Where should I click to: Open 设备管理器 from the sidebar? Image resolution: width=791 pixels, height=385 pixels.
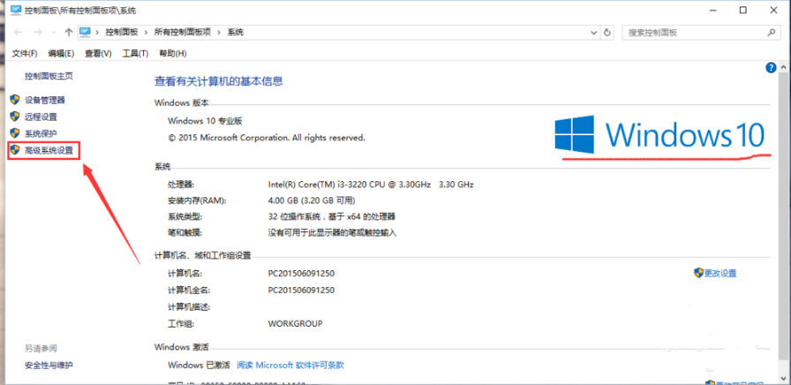tap(45, 100)
